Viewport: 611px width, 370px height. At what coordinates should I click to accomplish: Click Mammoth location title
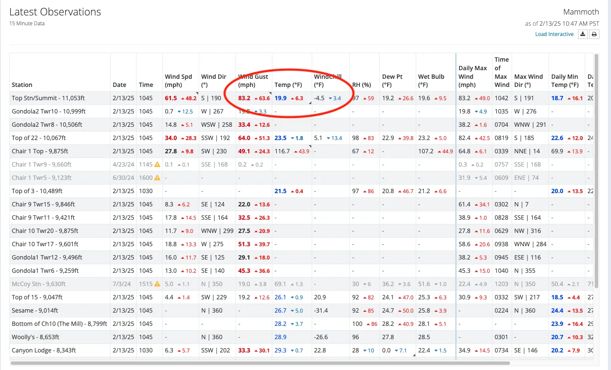[581, 12]
